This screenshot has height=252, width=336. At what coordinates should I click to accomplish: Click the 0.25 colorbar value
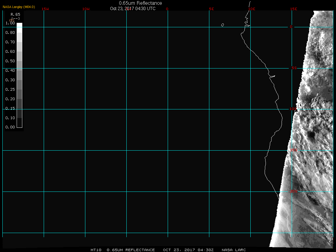[x=10, y=89]
